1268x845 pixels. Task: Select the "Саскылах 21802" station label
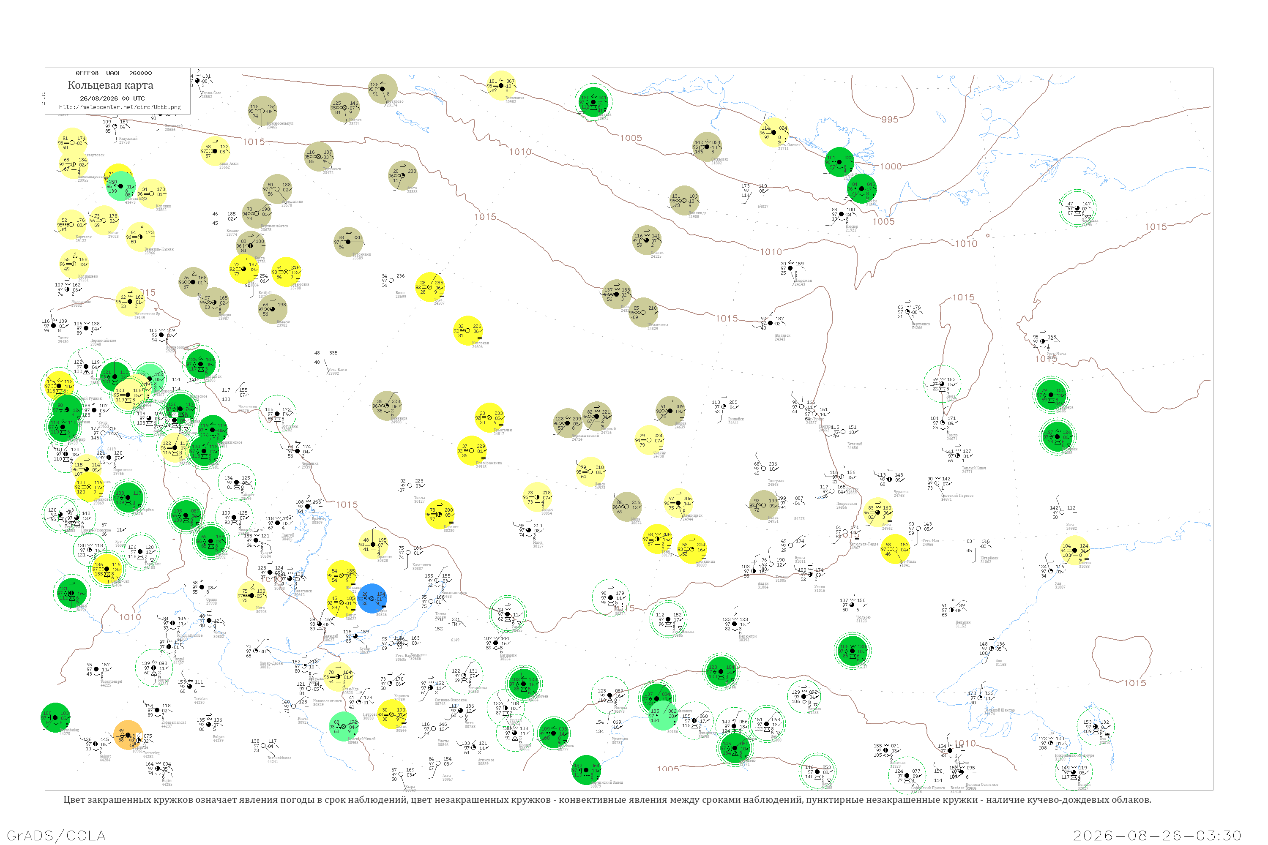720,161
